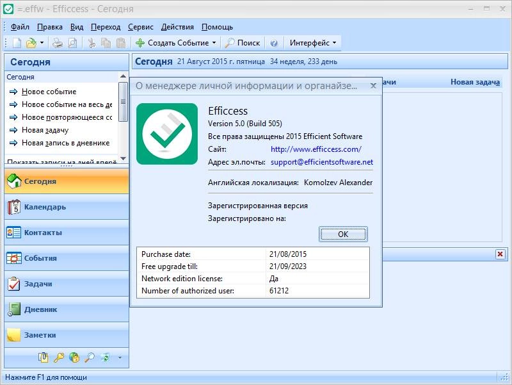Click the Free upgrade till value 21/09/2023

pyautogui.click(x=287, y=266)
